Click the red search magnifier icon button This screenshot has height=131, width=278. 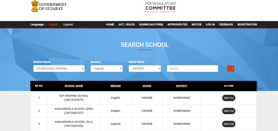coord(230,69)
